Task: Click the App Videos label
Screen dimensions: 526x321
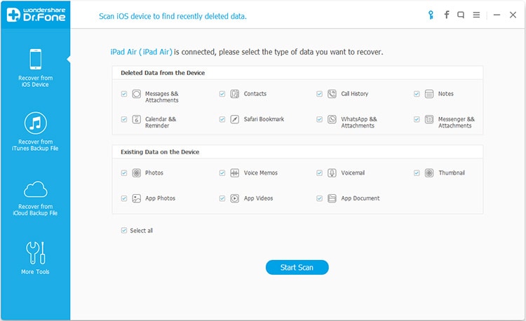Action: (x=258, y=198)
